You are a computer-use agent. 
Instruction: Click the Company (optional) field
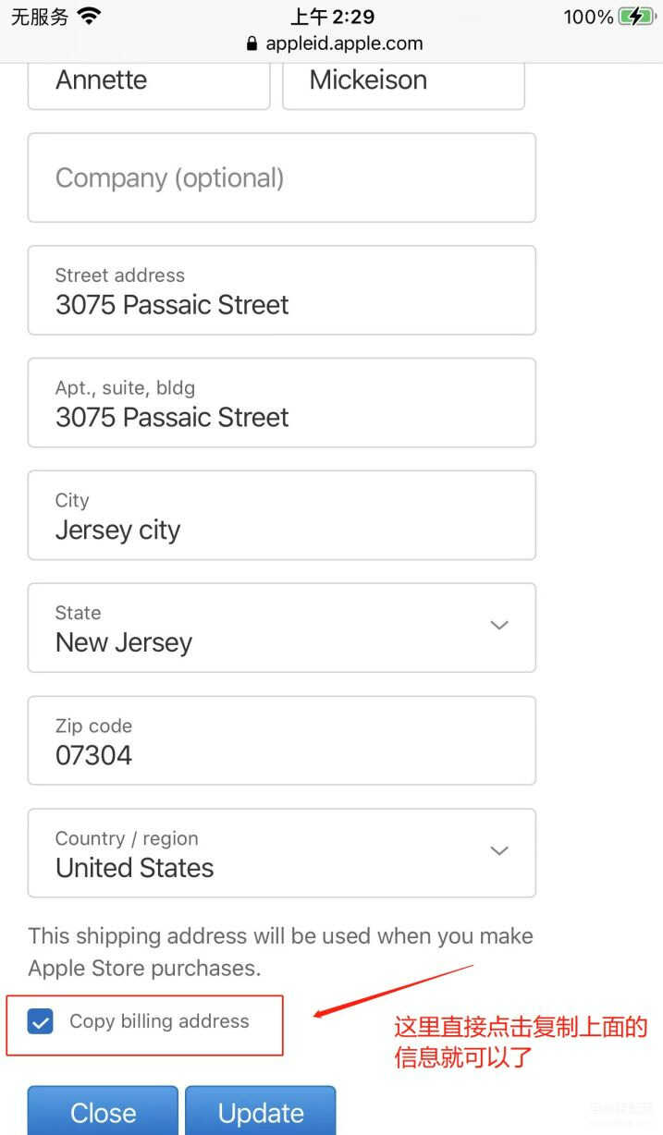click(x=281, y=177)
